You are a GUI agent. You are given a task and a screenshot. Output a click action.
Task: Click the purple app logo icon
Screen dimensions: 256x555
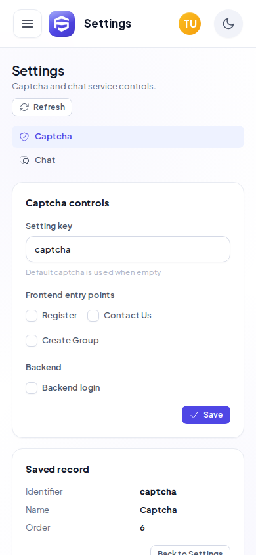coord(62,24)
